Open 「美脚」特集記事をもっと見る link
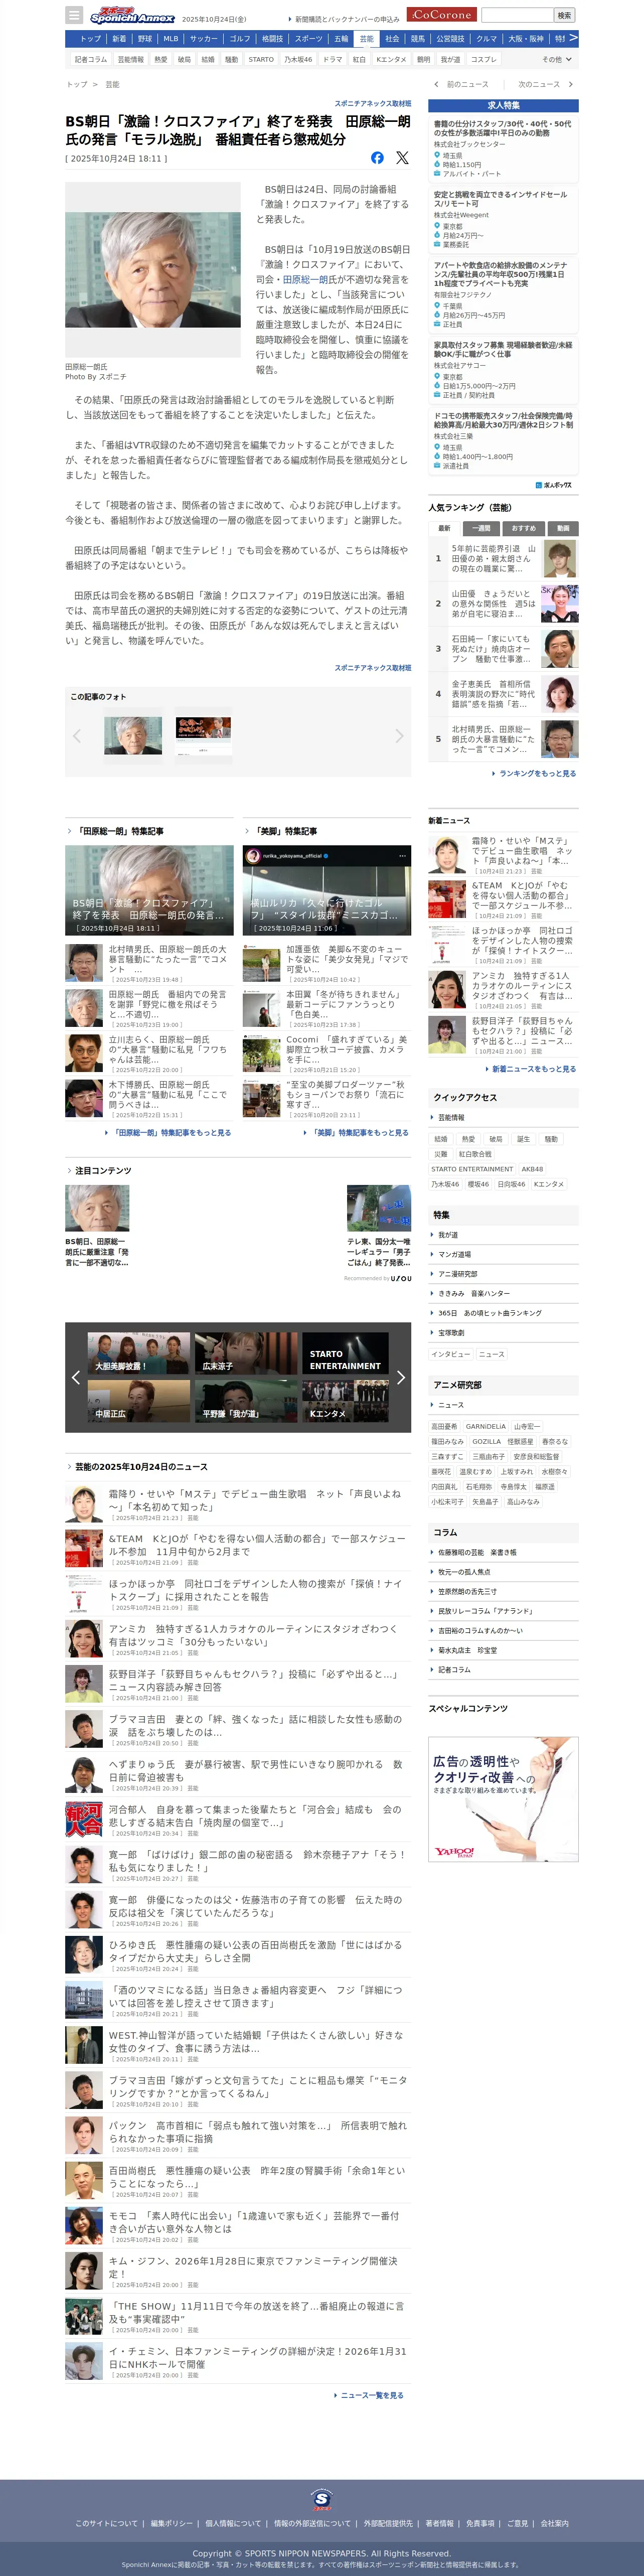 [x=359, y=1132]
